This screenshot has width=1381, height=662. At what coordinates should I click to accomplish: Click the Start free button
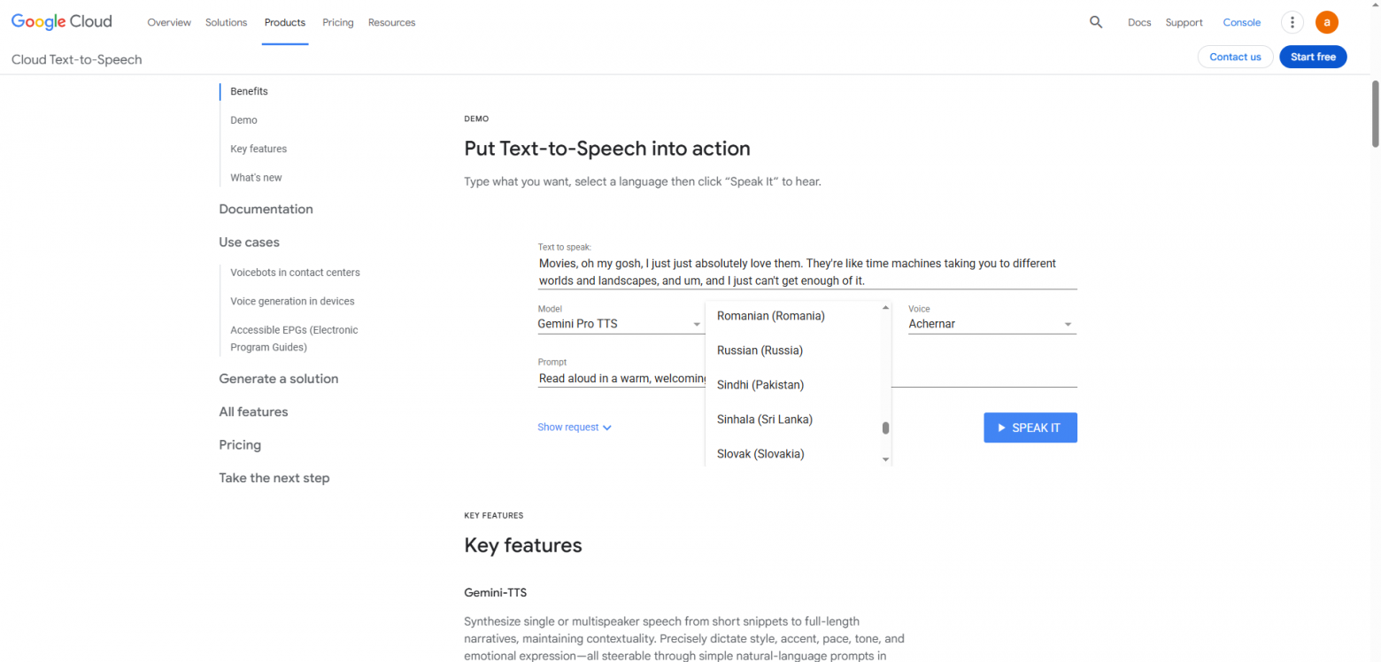pos(1312,57)
